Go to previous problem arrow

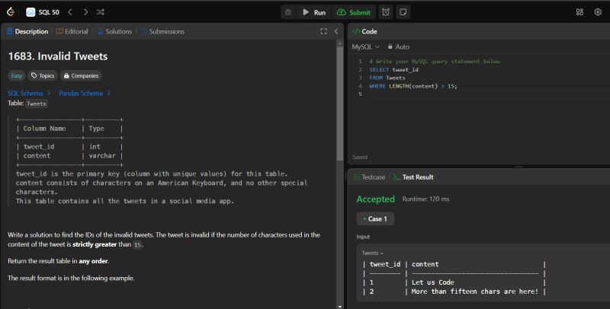[x=70, y=12]
